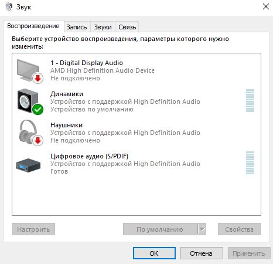
Task: Click the Звук window title icon
Action: [x=9, y=7]
